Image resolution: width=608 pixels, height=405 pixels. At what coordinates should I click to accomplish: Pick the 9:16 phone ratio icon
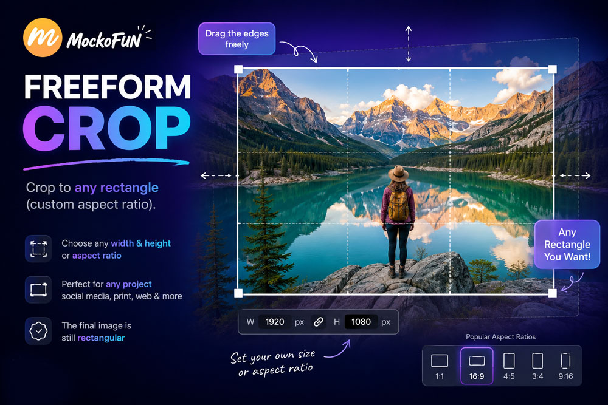pos(565,366)
